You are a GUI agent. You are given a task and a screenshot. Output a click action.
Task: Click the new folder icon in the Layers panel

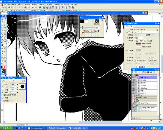click(146, 72)
